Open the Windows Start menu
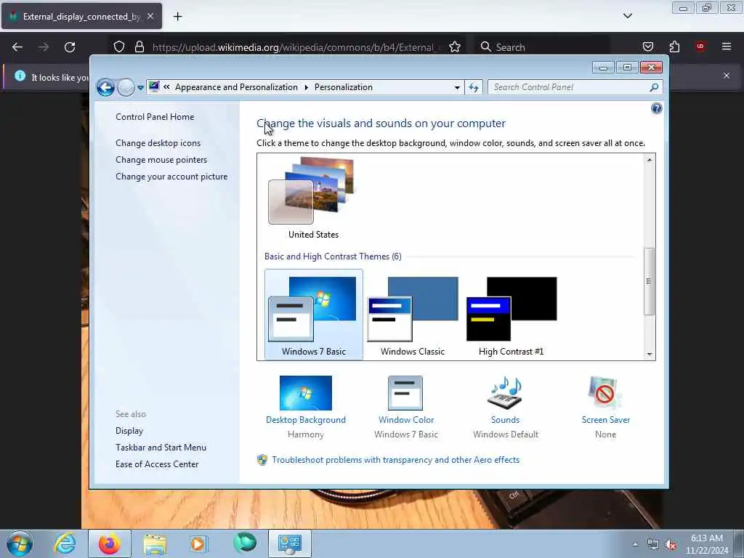Screen dimensions: 744x558 click(20, 543)
